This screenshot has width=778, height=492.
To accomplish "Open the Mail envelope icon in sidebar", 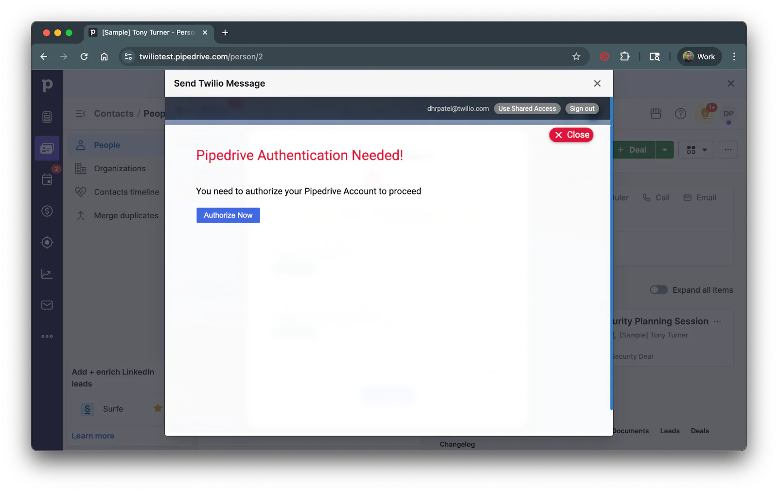I will pyautogui.click(x=47, y=305).
